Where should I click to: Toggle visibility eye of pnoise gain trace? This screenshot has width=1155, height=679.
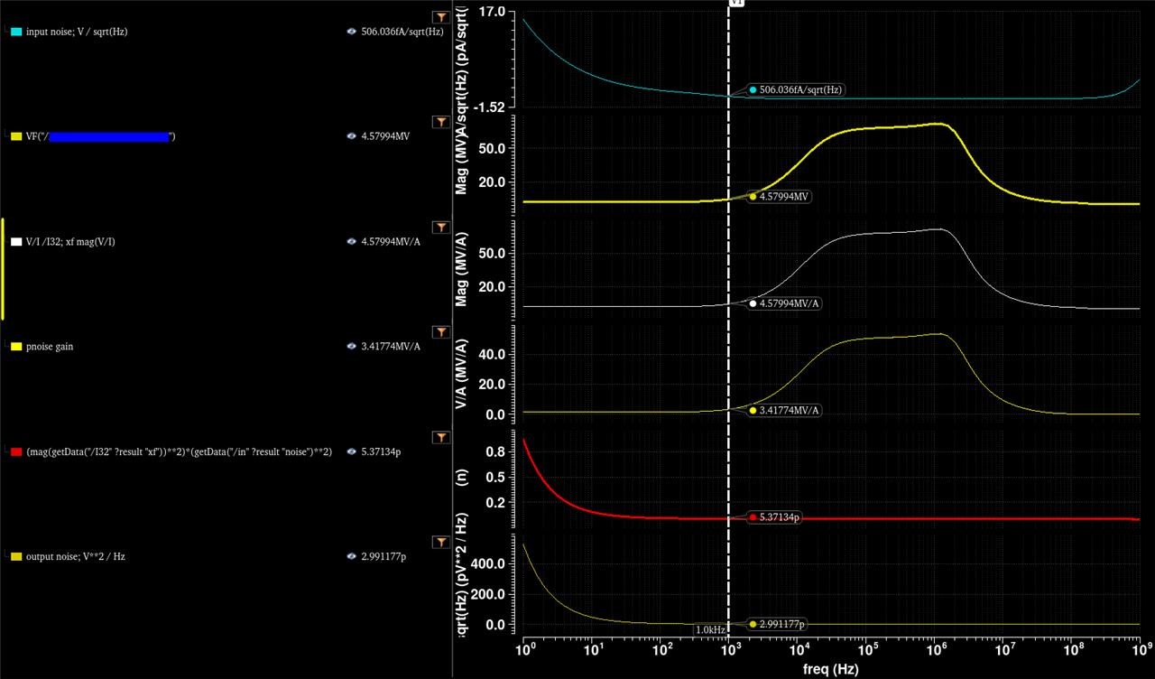click(x=352, y=347)
